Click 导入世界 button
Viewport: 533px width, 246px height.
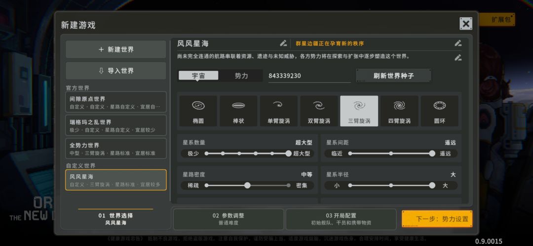click(x=116, y=71)
